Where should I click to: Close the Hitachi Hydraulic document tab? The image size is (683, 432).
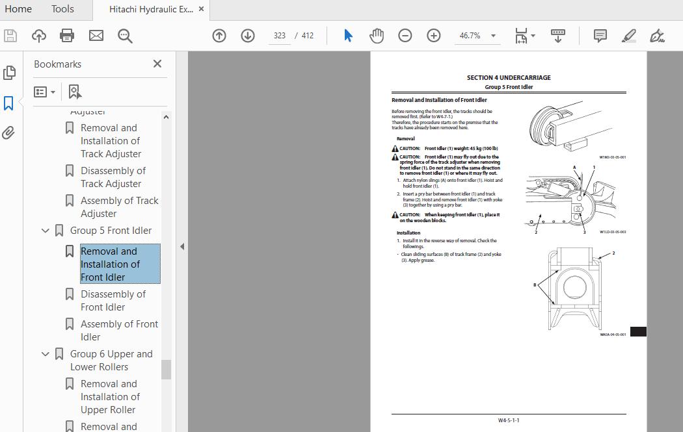tap(201, 9)
